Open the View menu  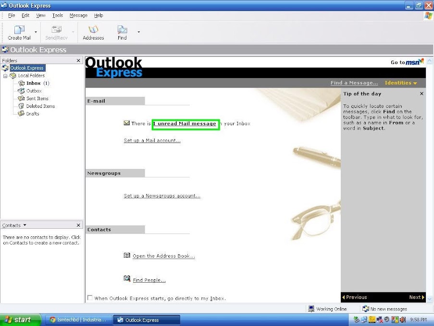(41, 15)
